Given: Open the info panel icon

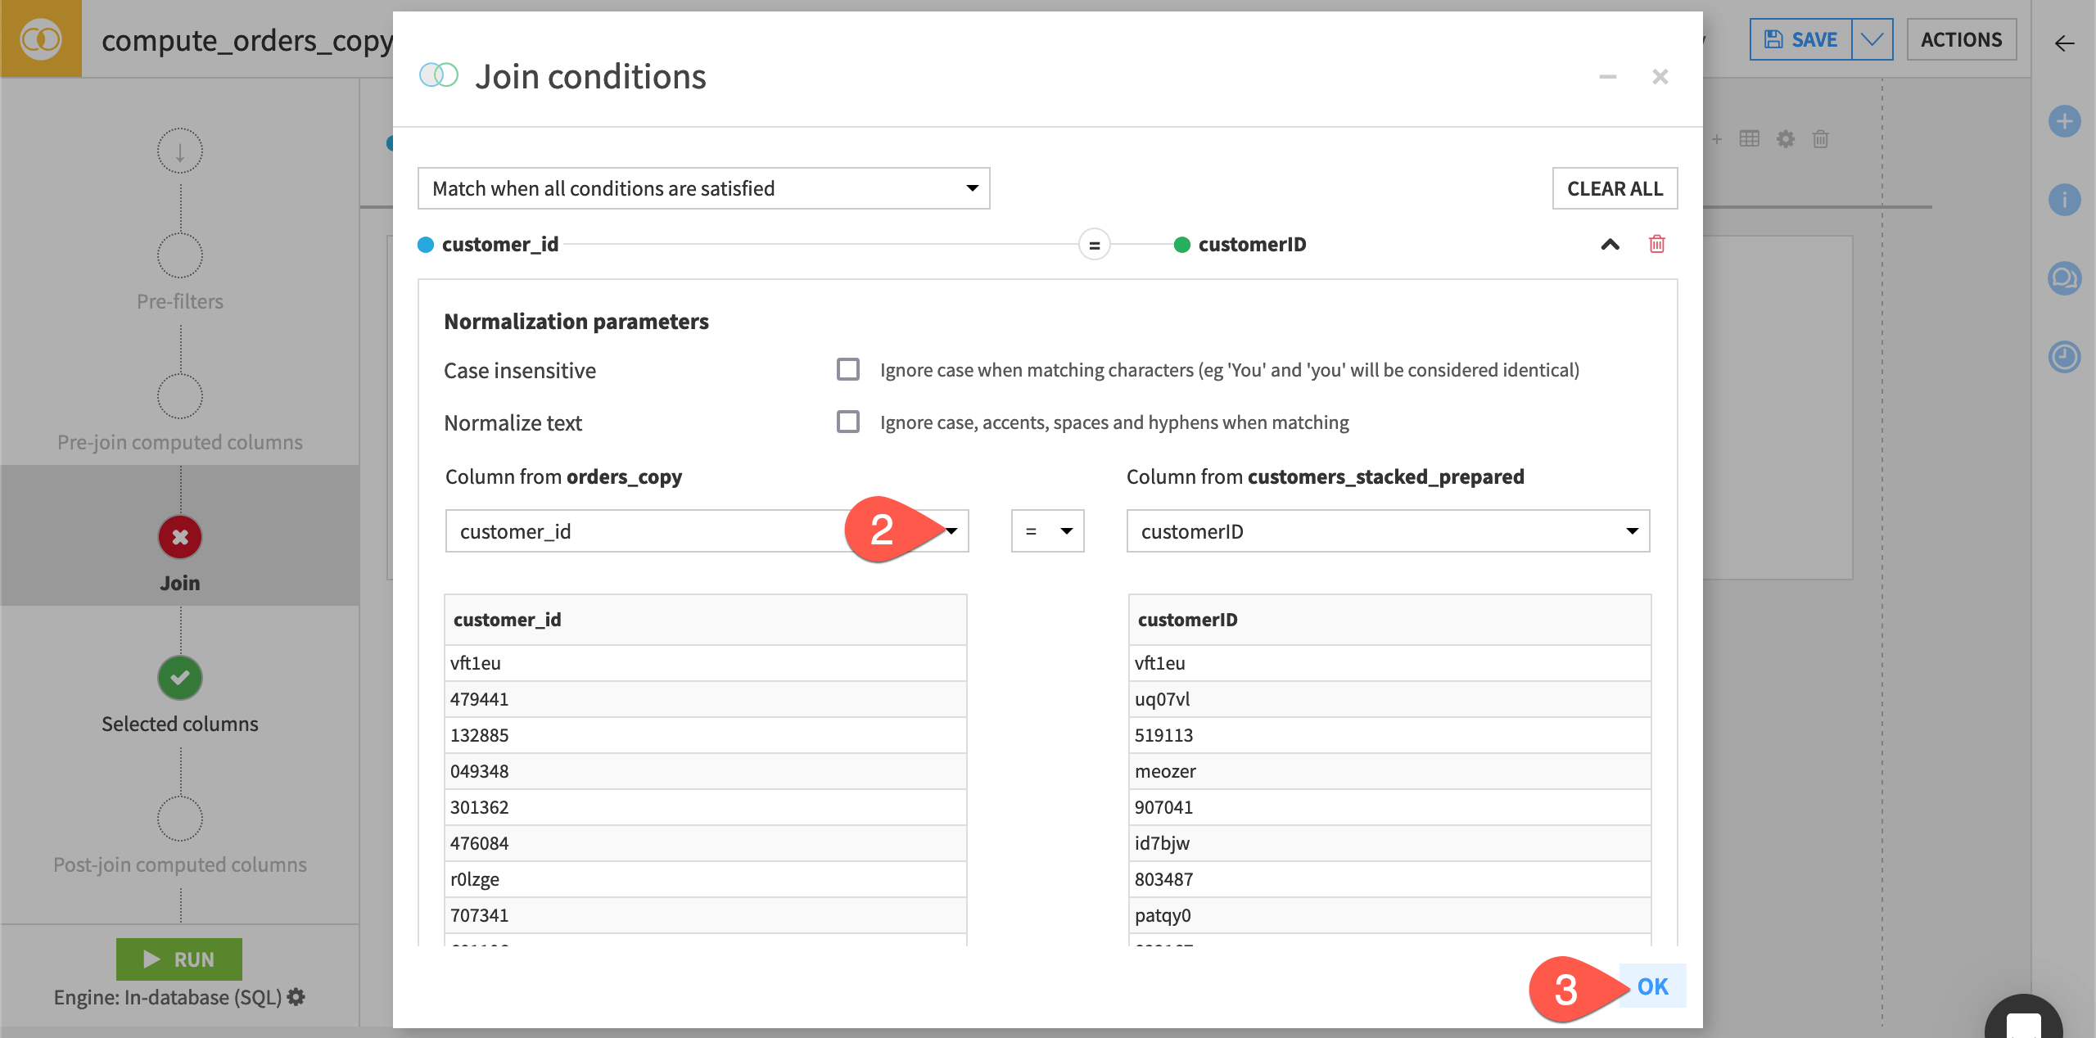Looking at the screenshot, I should coord(2067,200).
